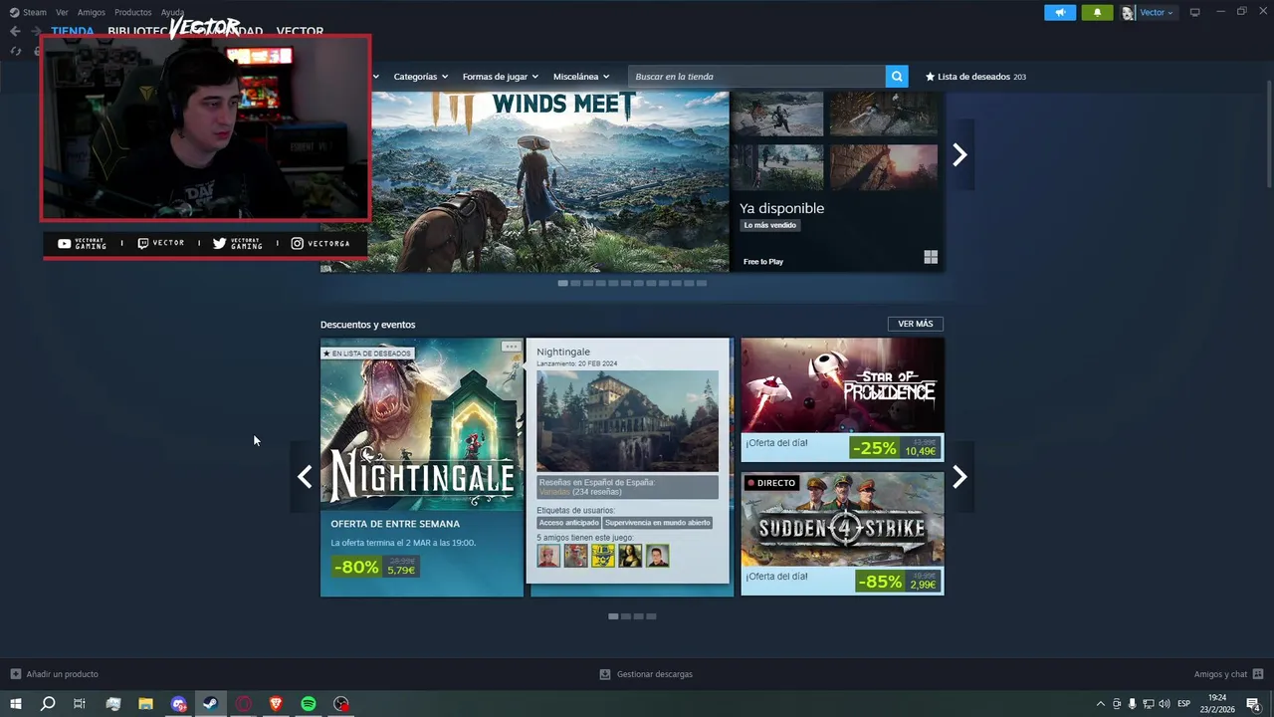Open the first friend avatar in Nightingale popup
Screen dimensions: 1274x717
pyautogui.click(x=548, y=556)
